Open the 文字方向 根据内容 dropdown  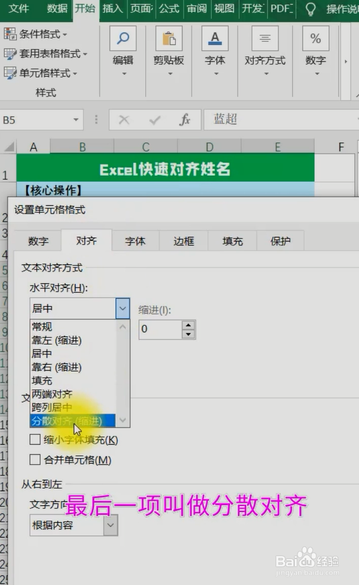[111, 525]
